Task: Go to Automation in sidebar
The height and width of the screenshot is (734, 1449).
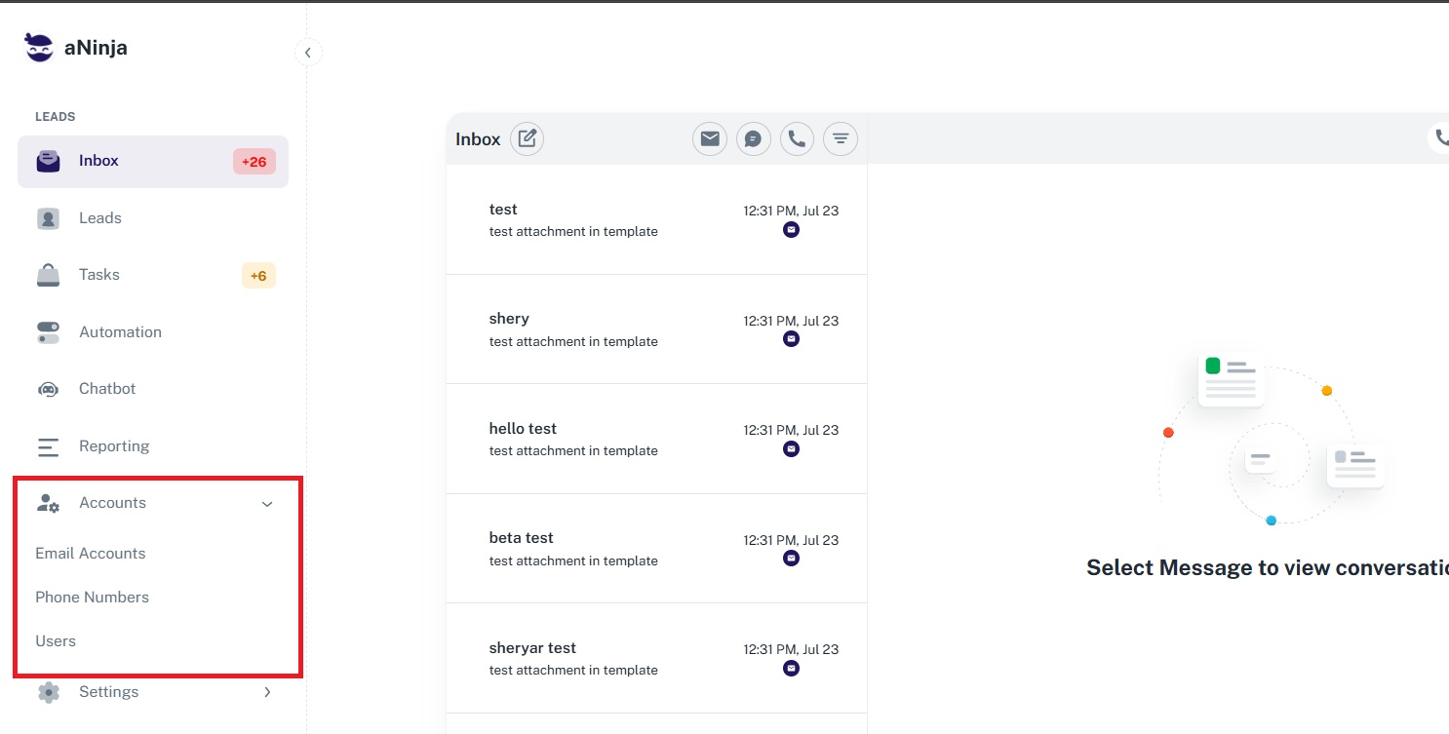Action: click(119, 332)
